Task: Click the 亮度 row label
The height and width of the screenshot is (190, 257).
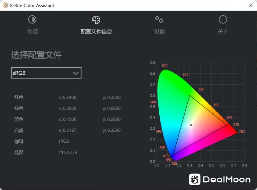Action: (19, 152)
